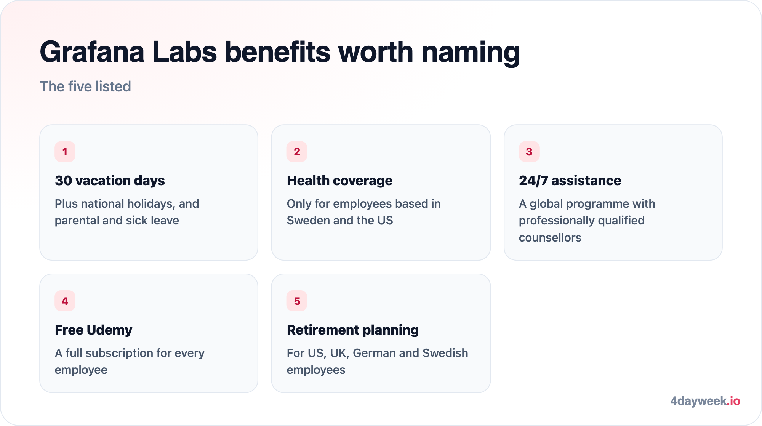The height and width of the screenshot is (426, 762).
Task: Click the 'Free Udemy' card heading
Action: [93, 330]
